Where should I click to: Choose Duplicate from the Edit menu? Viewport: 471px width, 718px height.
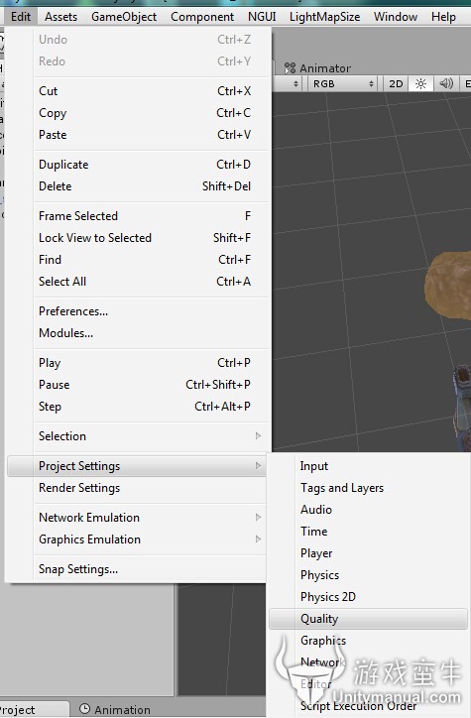click(145, 165)
